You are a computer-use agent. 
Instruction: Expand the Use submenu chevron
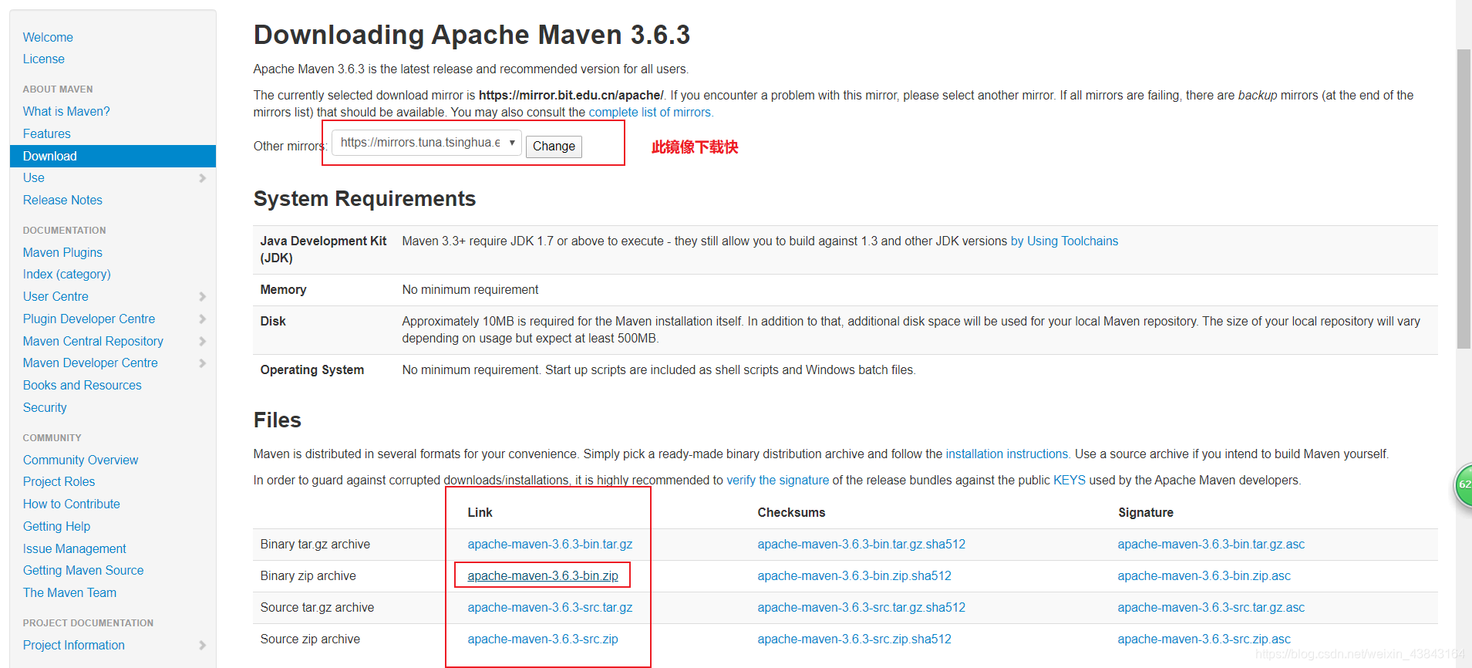click(203, 178)
